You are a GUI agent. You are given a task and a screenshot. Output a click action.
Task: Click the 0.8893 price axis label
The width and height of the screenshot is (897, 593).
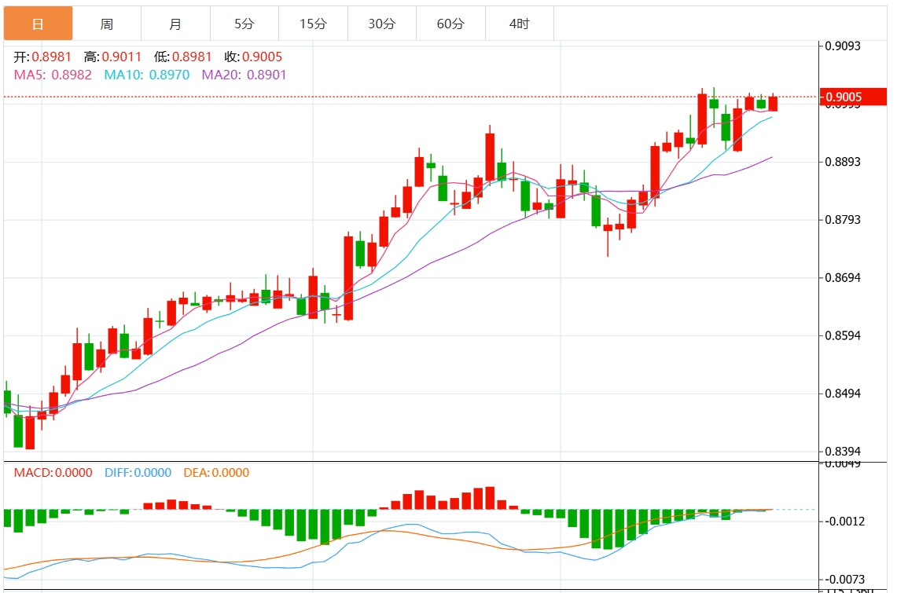[843, 162]
